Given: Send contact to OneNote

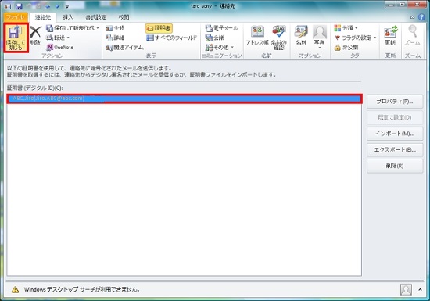Looking at the screenshot, I should (60, 47).
